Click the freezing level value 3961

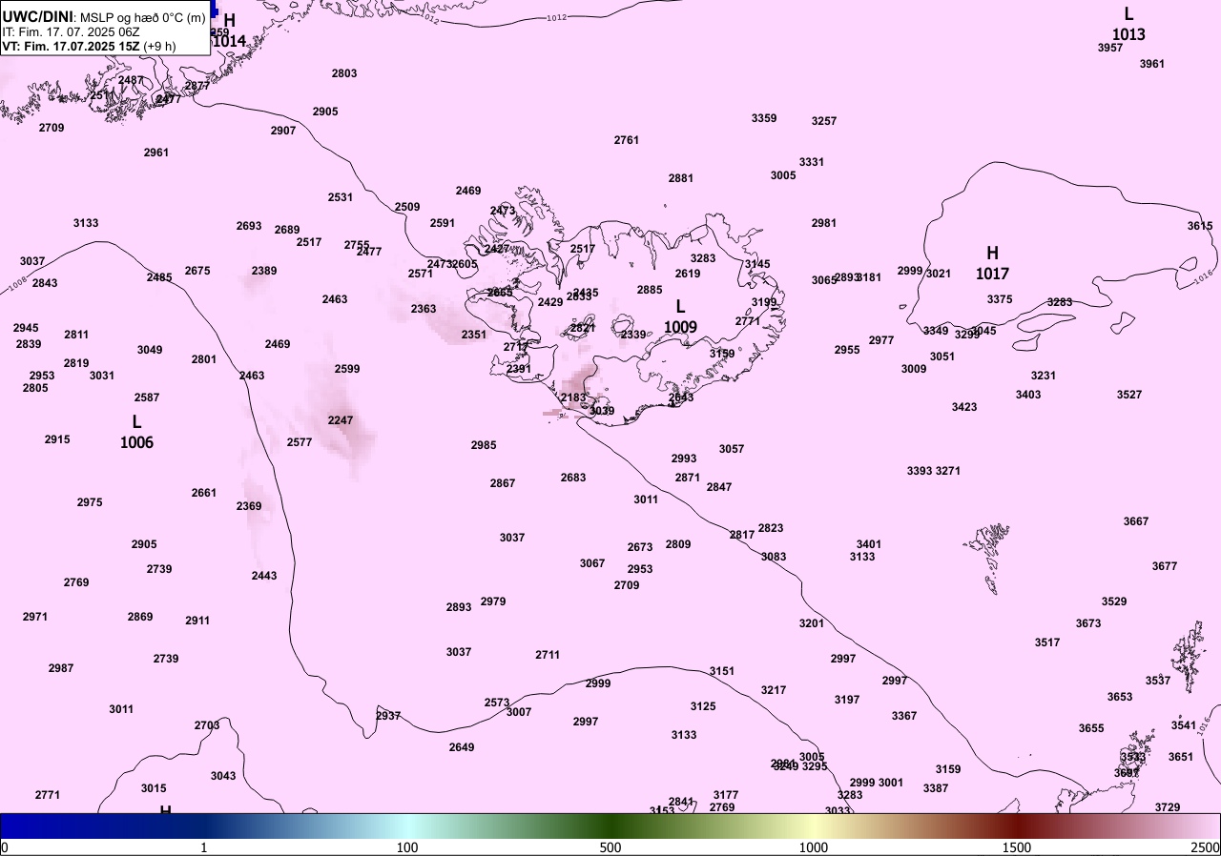1152,64
